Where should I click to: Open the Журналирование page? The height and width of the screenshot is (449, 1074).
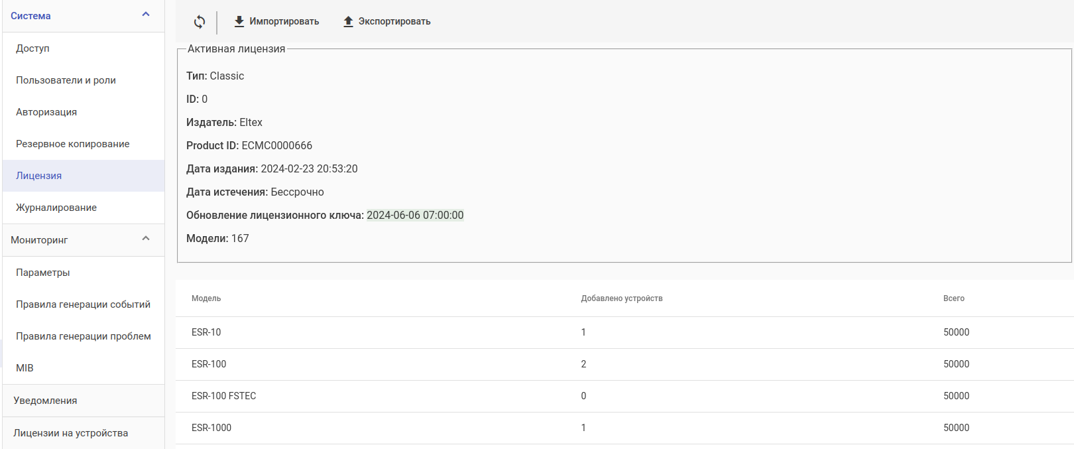pos(56,208)
